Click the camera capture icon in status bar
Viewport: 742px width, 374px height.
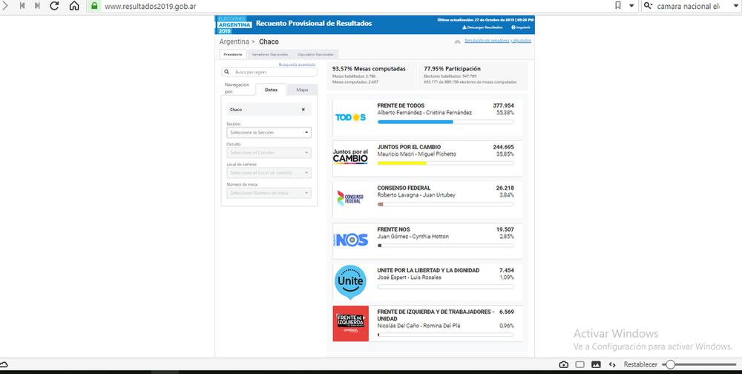pyautogui.click(x=564, y=364)
